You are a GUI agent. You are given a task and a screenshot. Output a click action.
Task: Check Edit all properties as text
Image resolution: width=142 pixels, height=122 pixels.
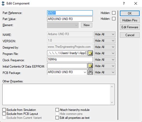point(57,118)
